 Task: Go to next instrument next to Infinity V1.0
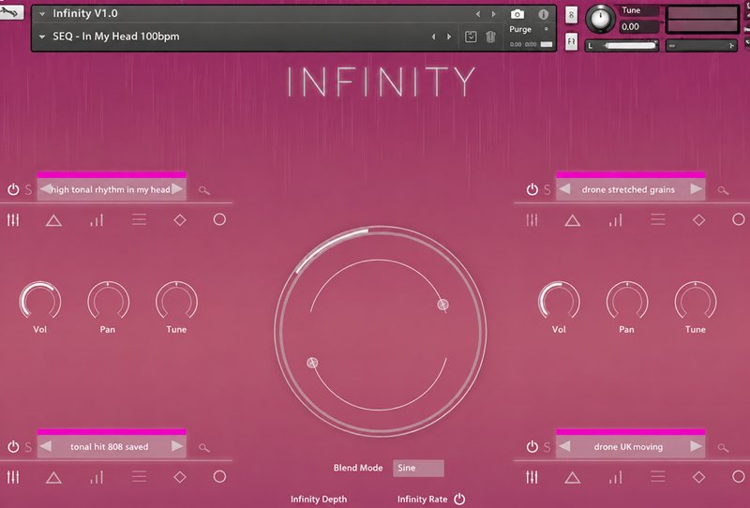pos(493,14)
